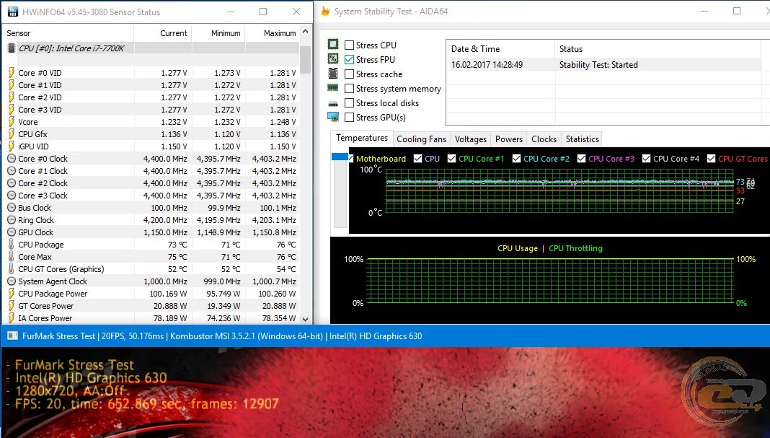Toggle the CPU Core #4 graph checkbox
This screenshot has height=438, width=770.
click(x=646, y=158)
